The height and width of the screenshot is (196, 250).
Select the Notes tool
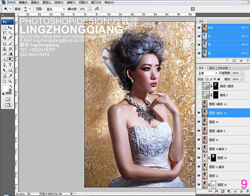(x=5, y=76)
